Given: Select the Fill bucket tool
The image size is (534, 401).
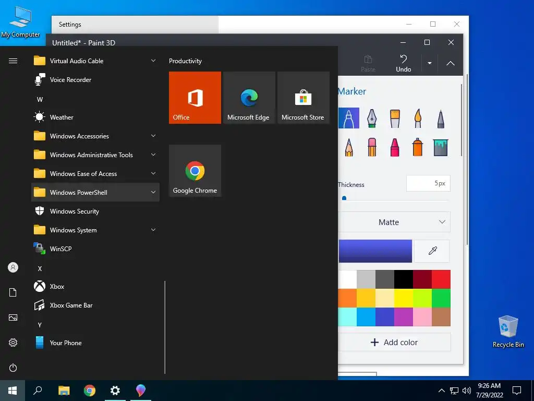Looking at the screenshot, I should click(x=441, y=147).
